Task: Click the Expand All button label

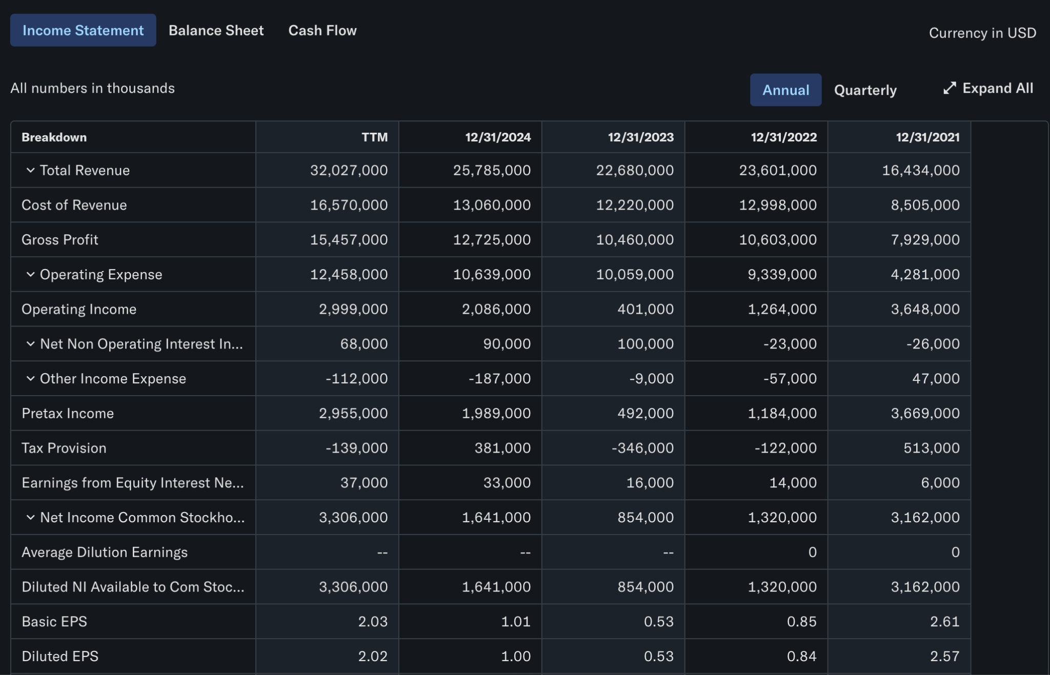Action: click(x=998, y=88)
